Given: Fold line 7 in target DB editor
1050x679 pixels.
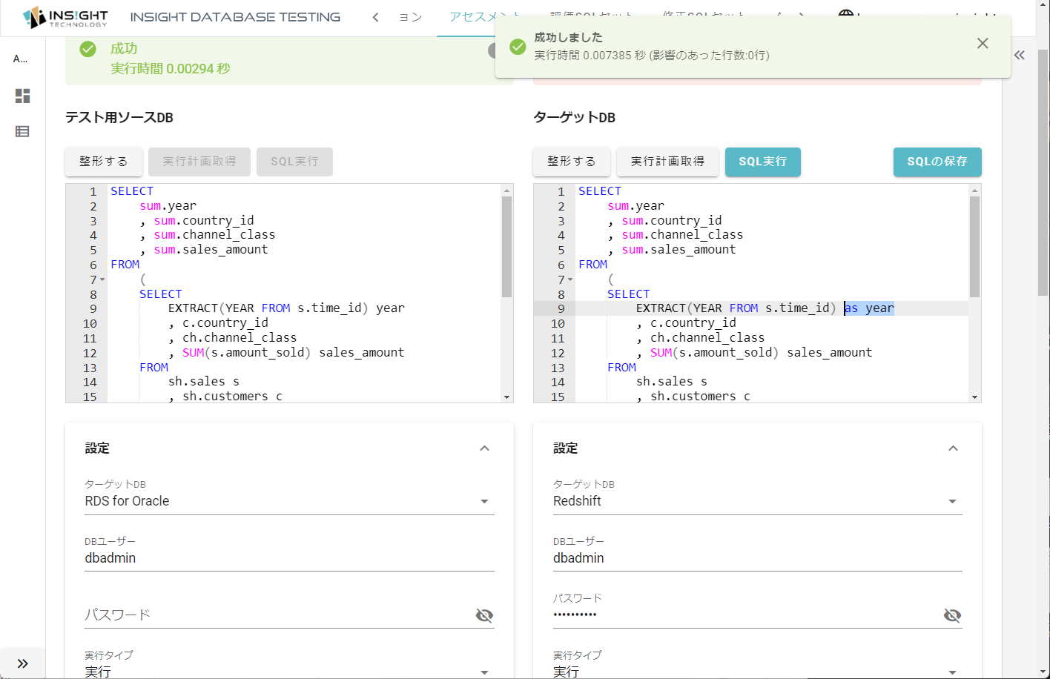Looking at the screenshot, I should click(x=570, y=279).
